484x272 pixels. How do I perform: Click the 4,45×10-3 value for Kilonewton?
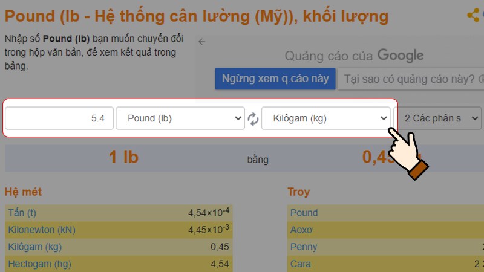pos(209,229)
